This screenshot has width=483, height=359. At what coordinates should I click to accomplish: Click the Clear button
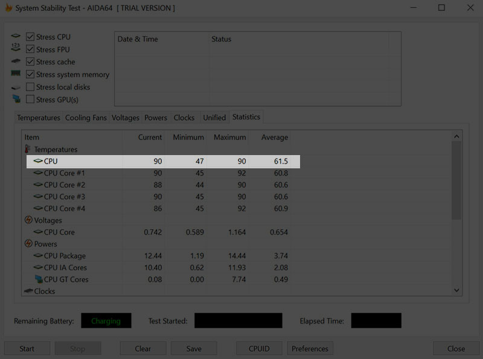tap(143, 349)
